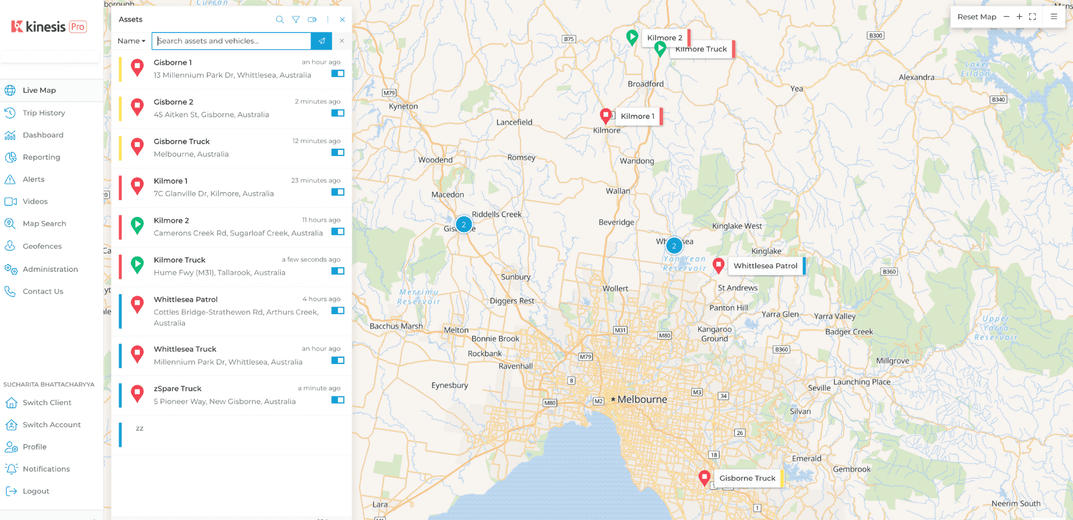Click the magnifier search icon in Assets header

point(280,20)
